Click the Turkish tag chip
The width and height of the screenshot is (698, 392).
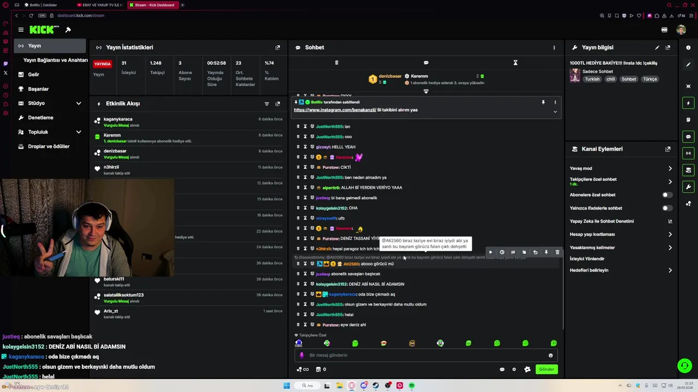coord(592,79)
